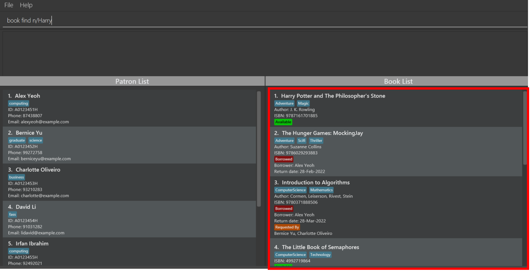The height and width of the screenshot is (271, 531).
Task: Click the Adventure tag under Harry Potter
Action: pyautogui.click(x=284, y=104)
